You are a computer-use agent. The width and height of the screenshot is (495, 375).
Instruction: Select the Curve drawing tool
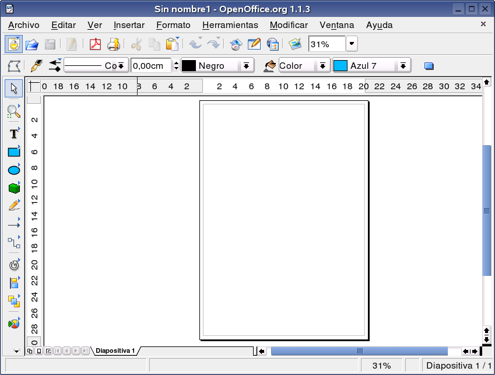pos(13,205)
